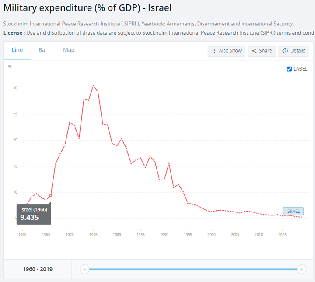Image resolution: width=315 pixels, height=282 pixels.
Task: Click the ISRAEL series label tag
Action: click(293, 211)
